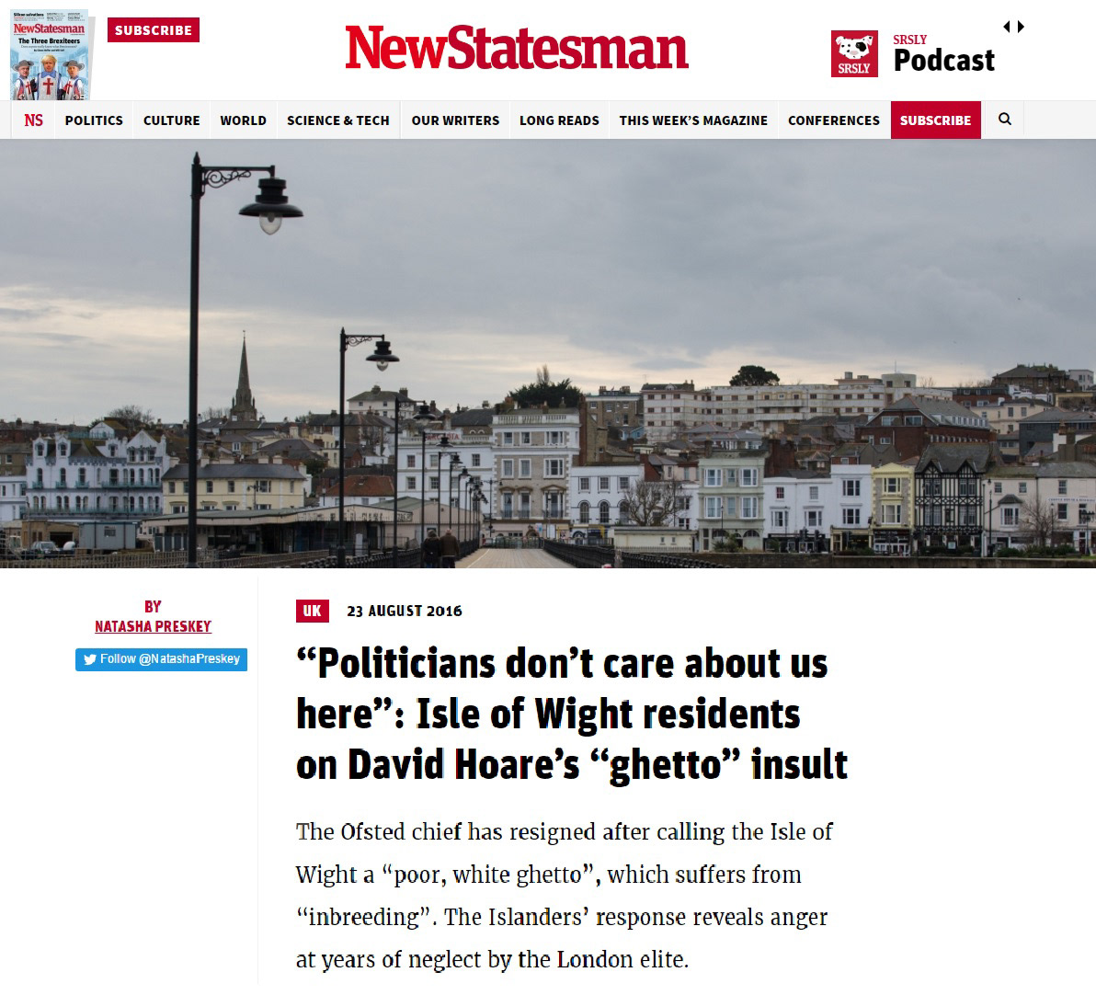Follow @NatashaPreskey on Twitter

click(x=162, y=659)
